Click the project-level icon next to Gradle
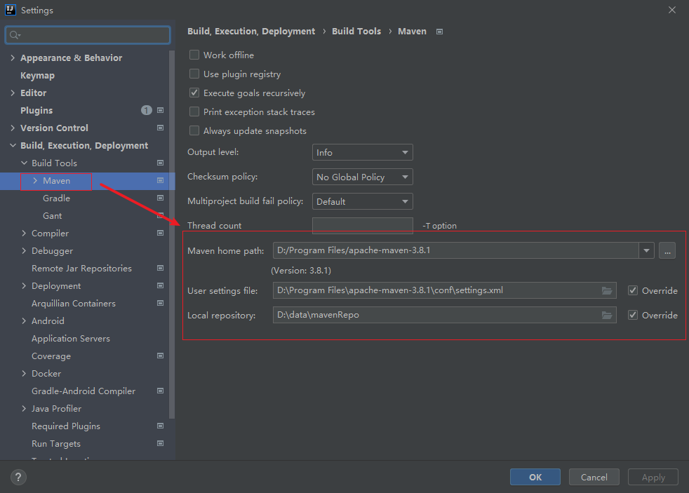This screenshot has height=493, width=689. click(x=161, y=198)
